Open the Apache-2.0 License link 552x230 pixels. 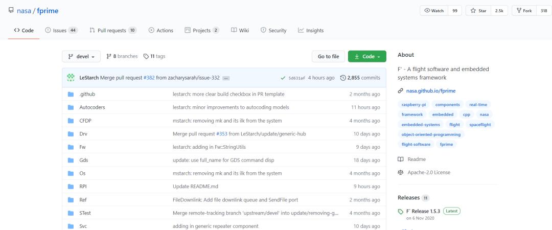pos(429,173)
